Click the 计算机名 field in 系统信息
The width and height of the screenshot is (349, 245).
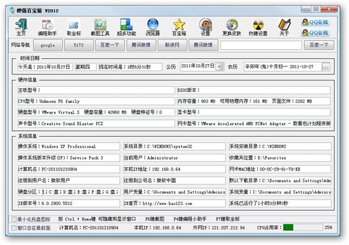69,169
